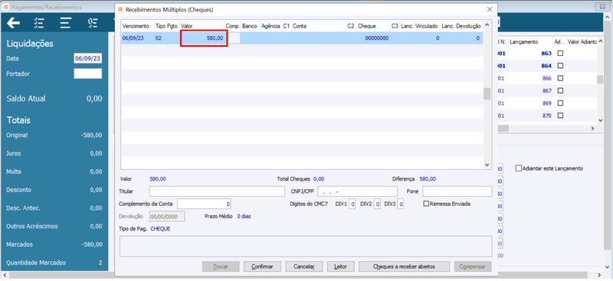Enable Adiantar este Lançamento checkbox
Image resolution: width=613 pixels, height=281 pixels.
(x=519, y=168)
